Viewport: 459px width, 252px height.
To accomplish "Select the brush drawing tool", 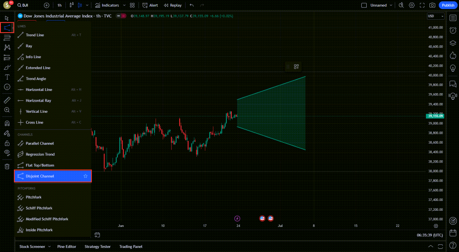I will (x=7, y=67).
